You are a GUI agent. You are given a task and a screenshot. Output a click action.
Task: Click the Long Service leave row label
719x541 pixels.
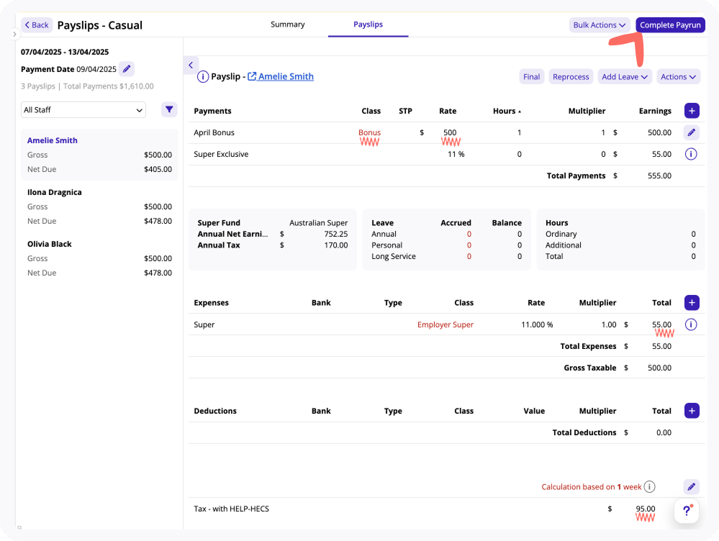(394, 256)
